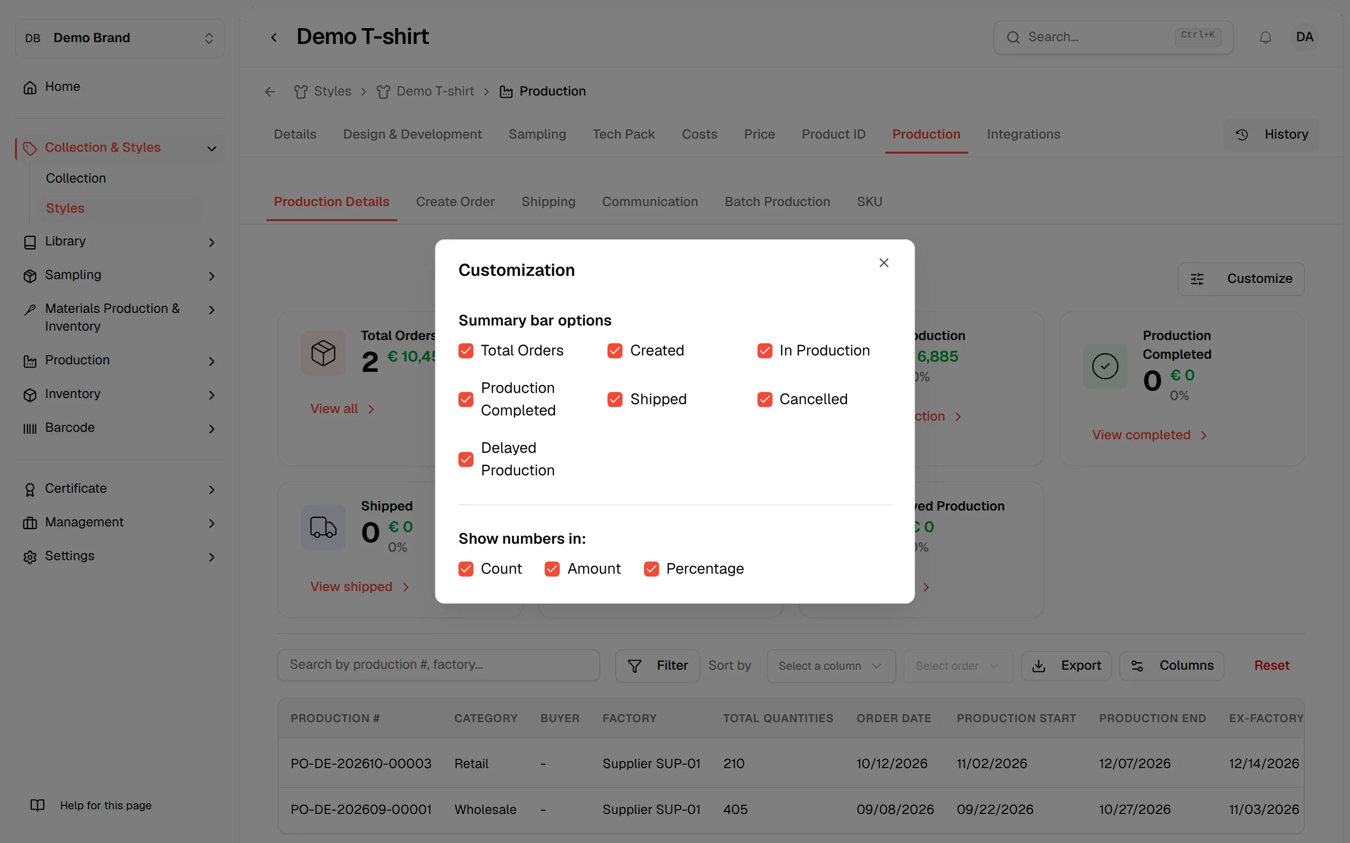Click the Certificate ribbon icon
The height and width of the screenshot is (843, 1350).
(x=30, y=489)
